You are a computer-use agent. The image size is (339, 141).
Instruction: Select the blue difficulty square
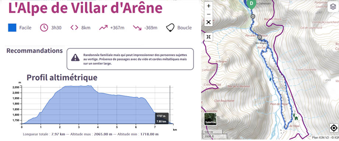click(x=12, y=28)
